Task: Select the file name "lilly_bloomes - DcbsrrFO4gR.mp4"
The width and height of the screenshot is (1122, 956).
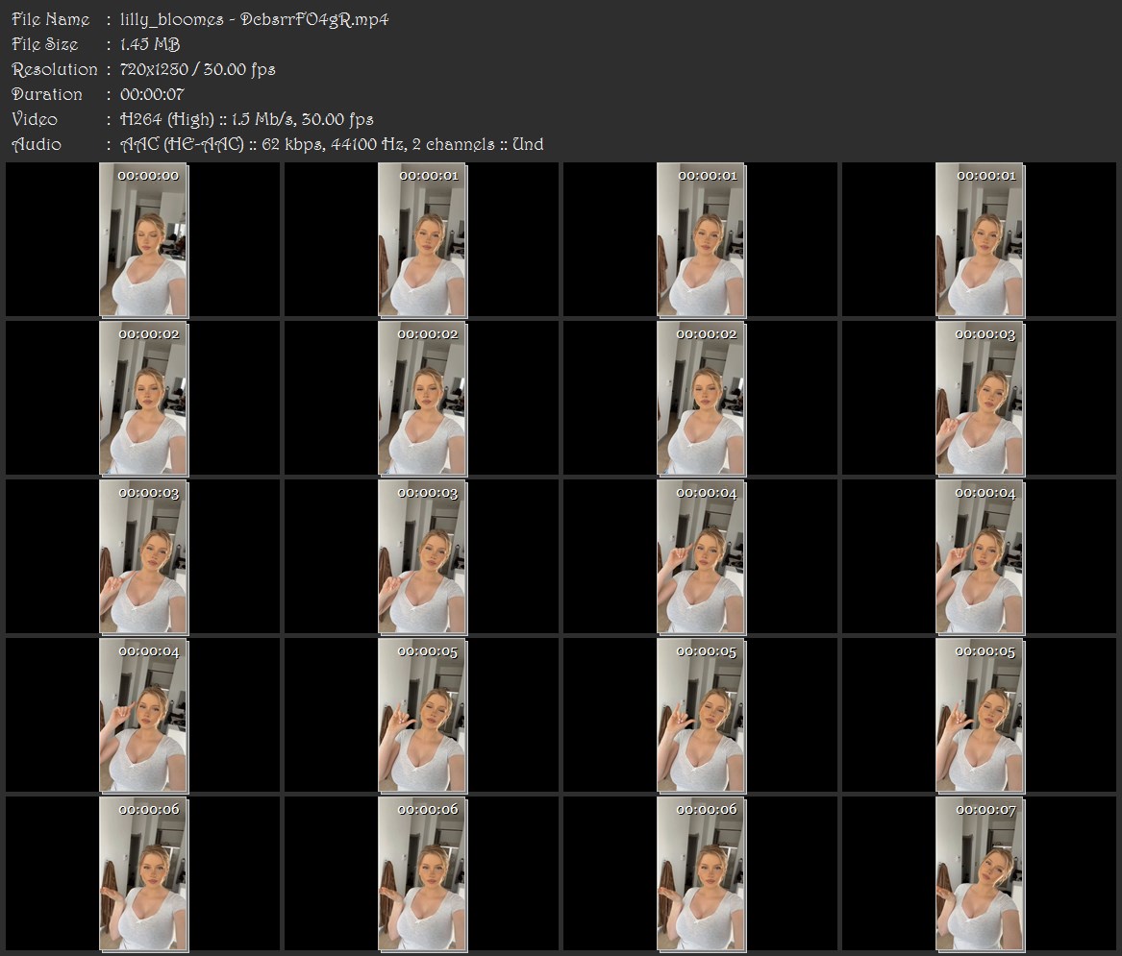Action: (254, 19)
